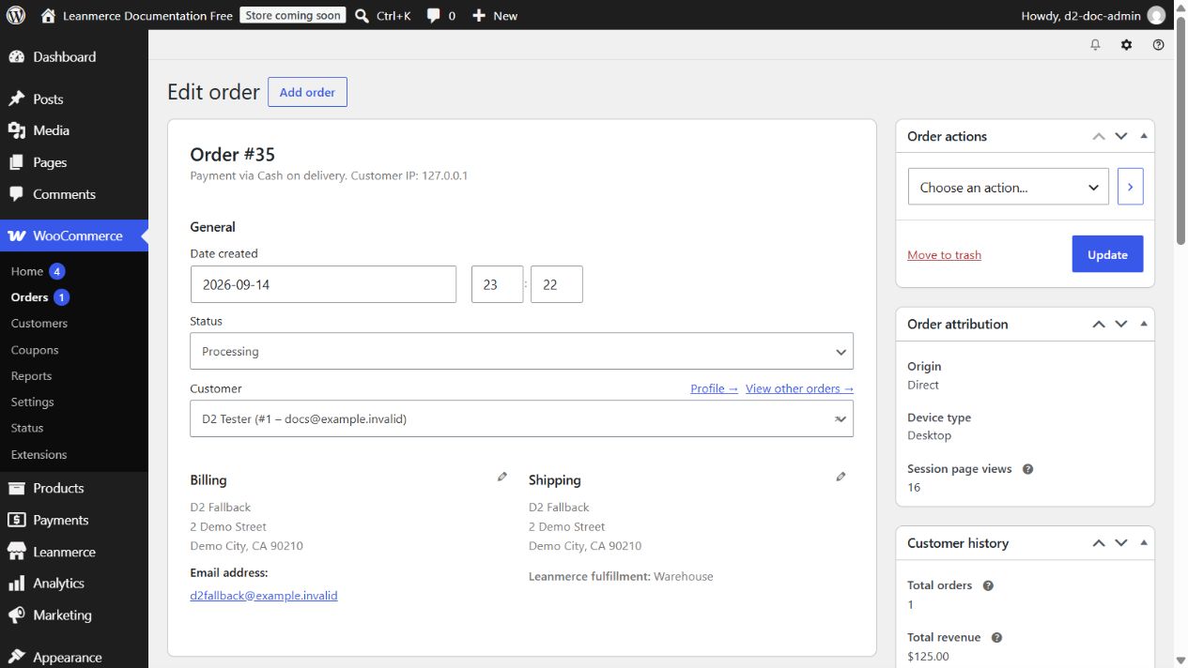
Task: Click Session page views help icon
Action: (x=1027, y=469)
